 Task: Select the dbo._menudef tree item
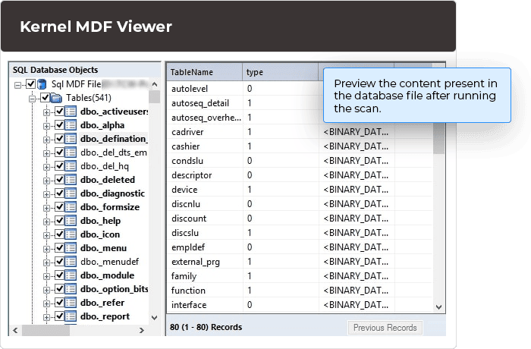110,262
